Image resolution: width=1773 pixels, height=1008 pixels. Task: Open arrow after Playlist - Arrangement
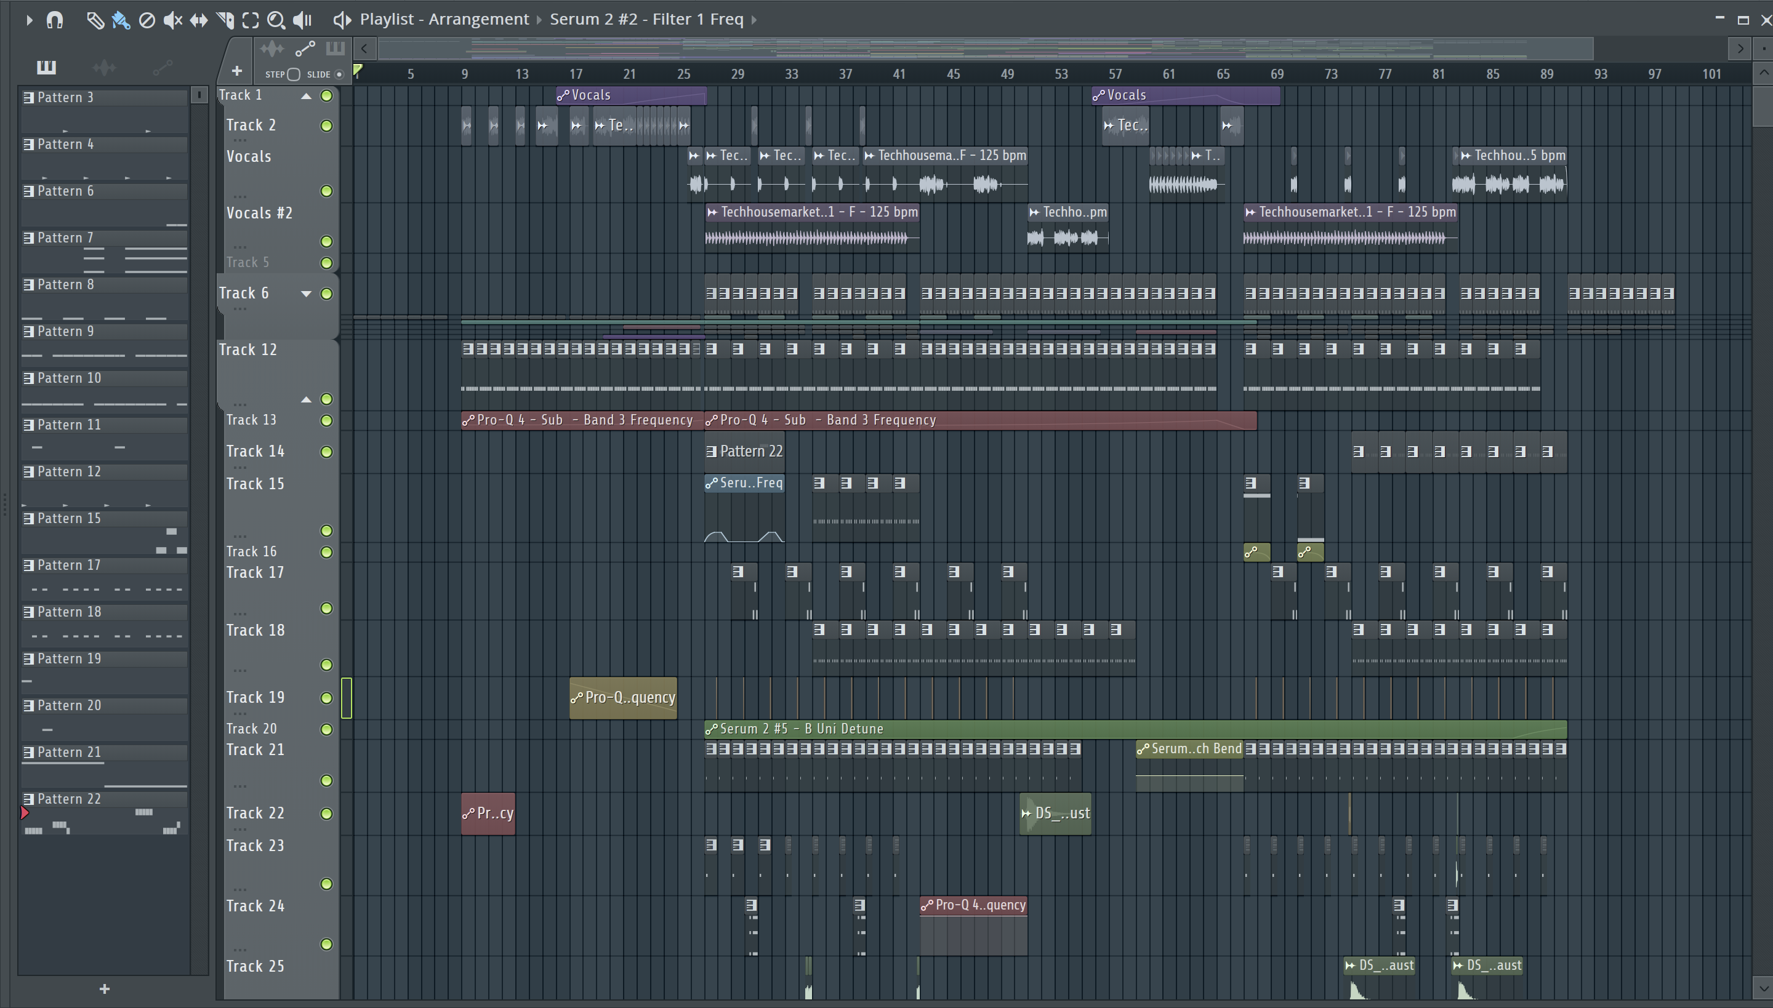[539, 20]
